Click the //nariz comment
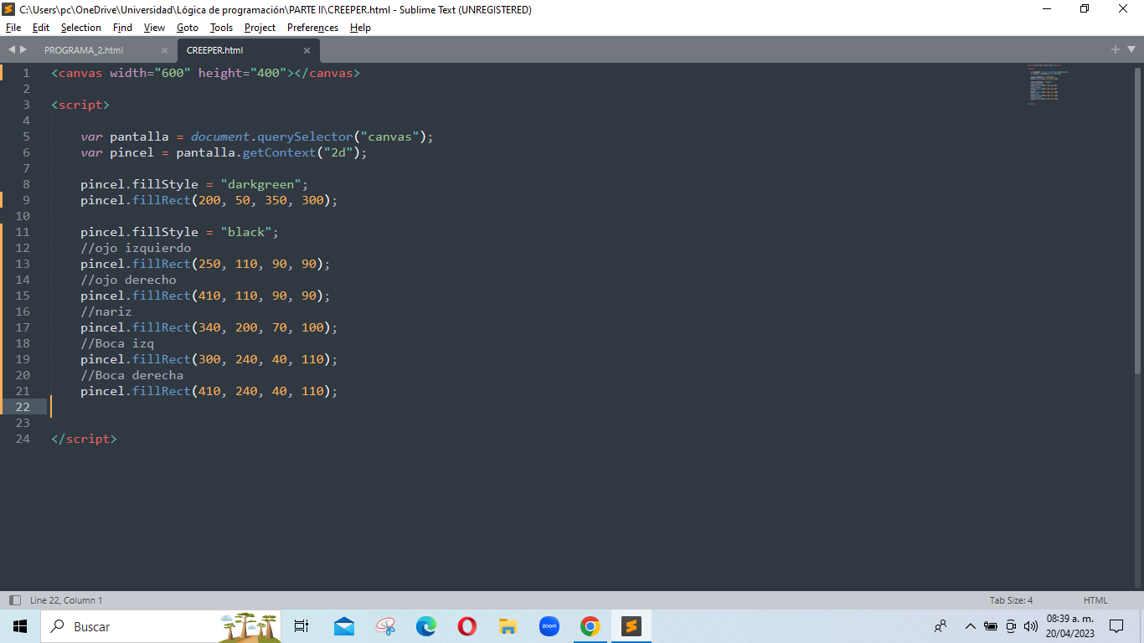The image size is (1144, 643). (106, 311)
